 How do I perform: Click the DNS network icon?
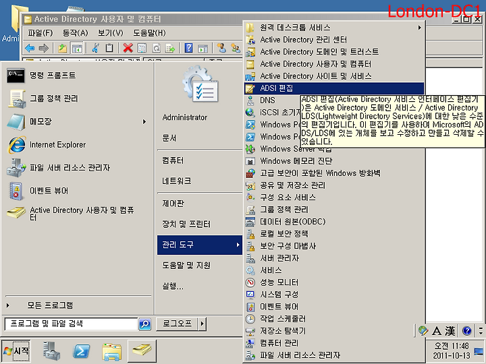pos(250,100)
